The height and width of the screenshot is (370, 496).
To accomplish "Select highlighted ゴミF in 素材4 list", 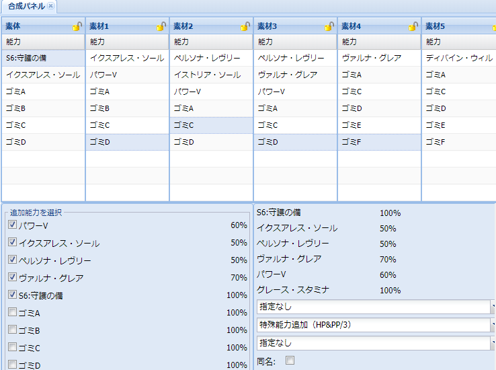I will (379, 142).
